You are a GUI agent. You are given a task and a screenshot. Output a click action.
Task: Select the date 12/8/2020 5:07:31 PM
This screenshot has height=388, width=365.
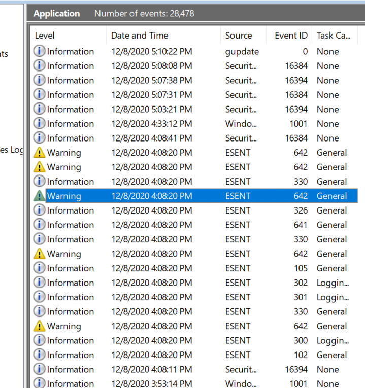click(x=152, y=95)
